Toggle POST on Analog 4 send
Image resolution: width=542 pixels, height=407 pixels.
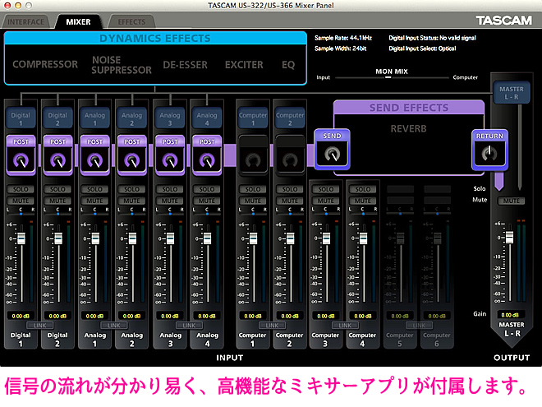click(207, 141)
